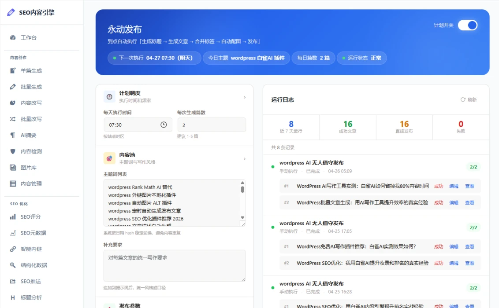The image size is (499, 308).
Task: Open the 图片库 image icon
Action: pos(13,168)
